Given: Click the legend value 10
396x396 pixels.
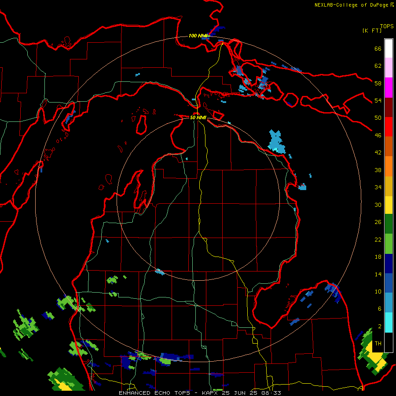Looking at the screenshot, I should [378, 292].
